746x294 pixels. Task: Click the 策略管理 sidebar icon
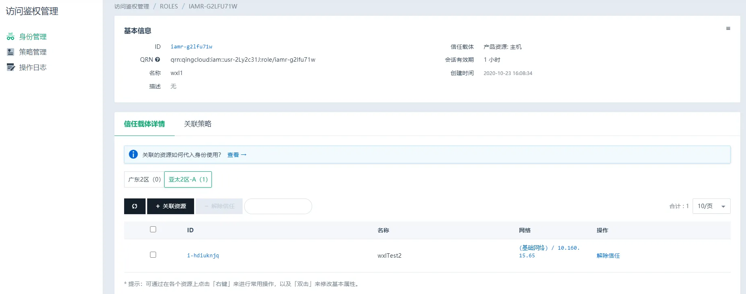click(11, 52)
